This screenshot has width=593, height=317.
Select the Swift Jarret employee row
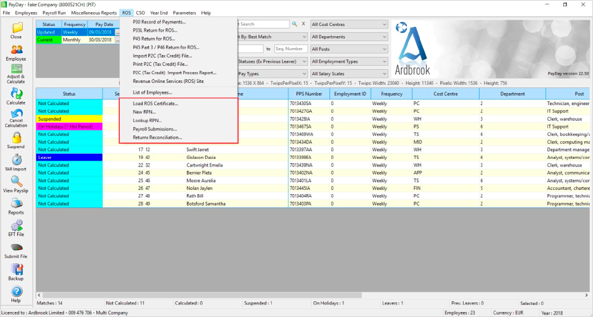(313, 149)
